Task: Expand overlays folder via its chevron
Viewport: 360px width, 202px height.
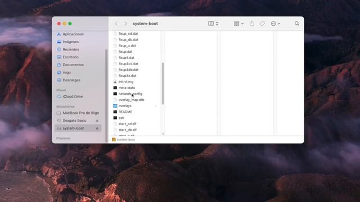Action: tap(156, 106)
